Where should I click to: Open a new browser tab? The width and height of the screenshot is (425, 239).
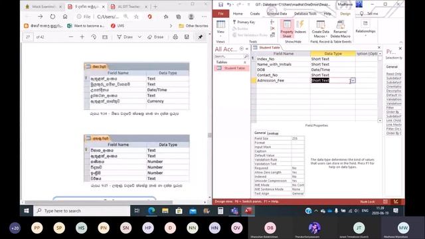(155, 6)
